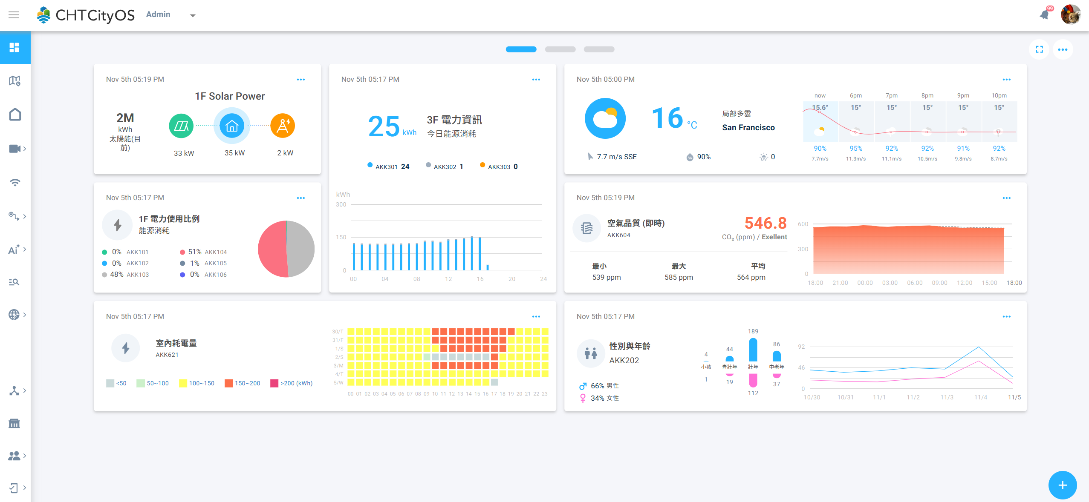
Task: Expand the AI sidebar submenu
Action: pos(17,250)
